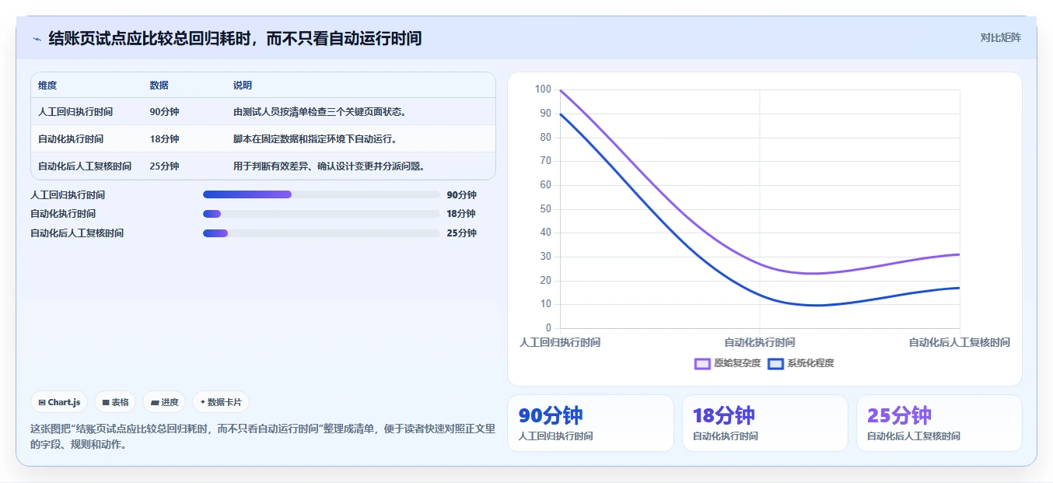Viewport: 1053px width, 483px height.
Task: Select table cell 自动化执行时间
Action: 71,139
